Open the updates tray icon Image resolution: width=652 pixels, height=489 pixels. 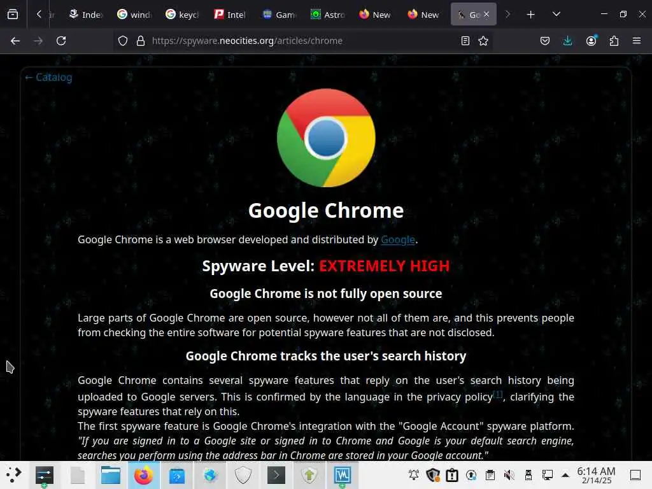[x=471, y=475]
